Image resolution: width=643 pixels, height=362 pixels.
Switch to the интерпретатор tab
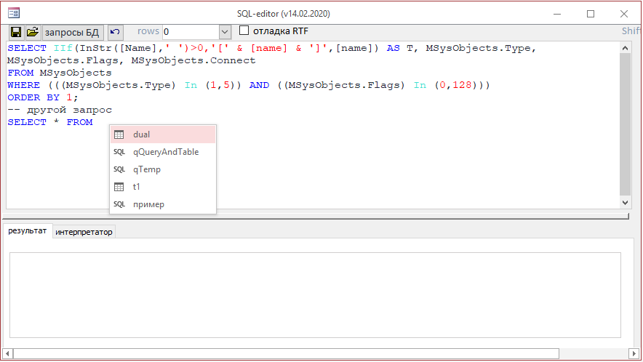coord(84,232)
